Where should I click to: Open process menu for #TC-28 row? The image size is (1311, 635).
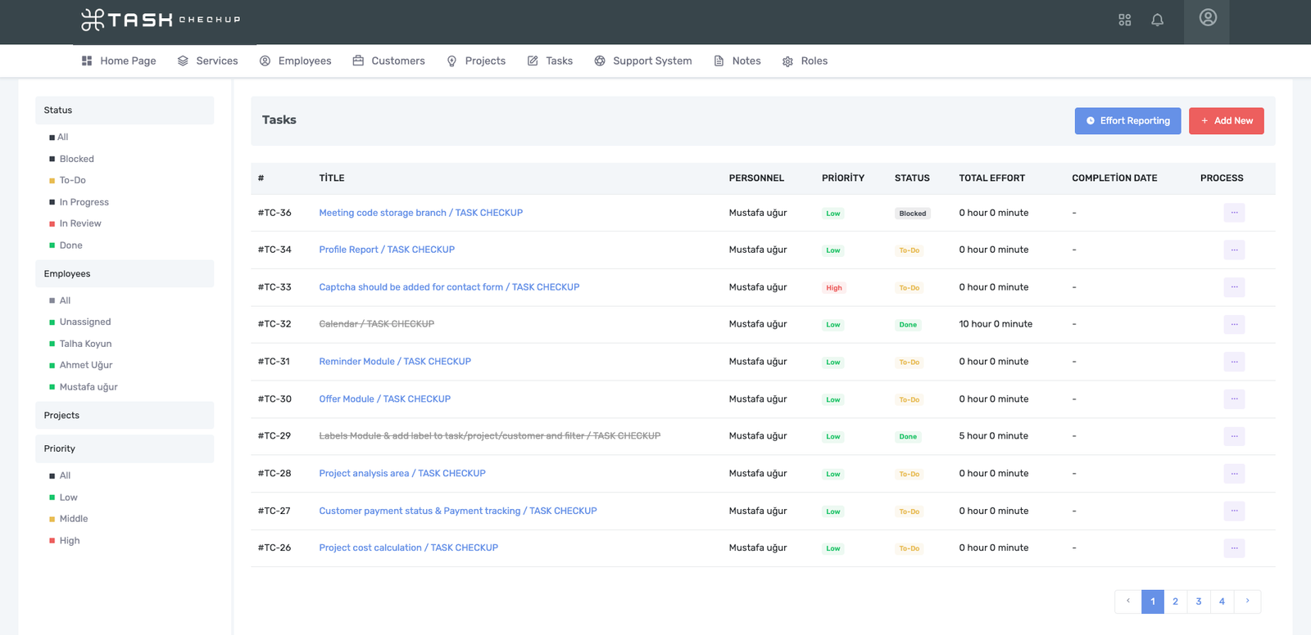click(1234, 474)
